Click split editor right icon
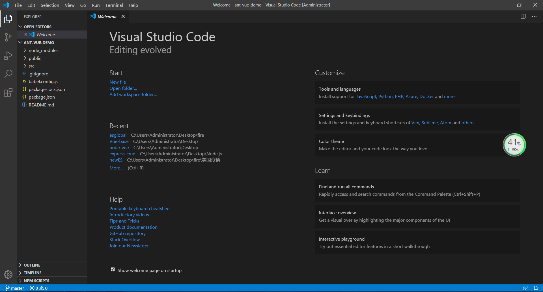The image size is (543, 292). [x=523, y=16]
